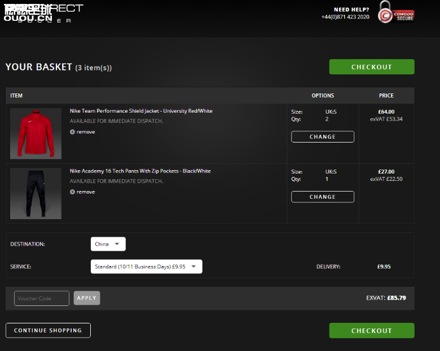Click remove x icon for Shield Jacket
The height and width of the screenshot is (351, 440).
pyautogui.click(x=72, y=132)
